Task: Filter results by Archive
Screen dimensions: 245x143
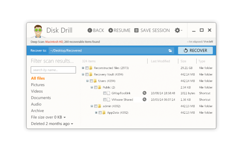Action: (37, 111)
